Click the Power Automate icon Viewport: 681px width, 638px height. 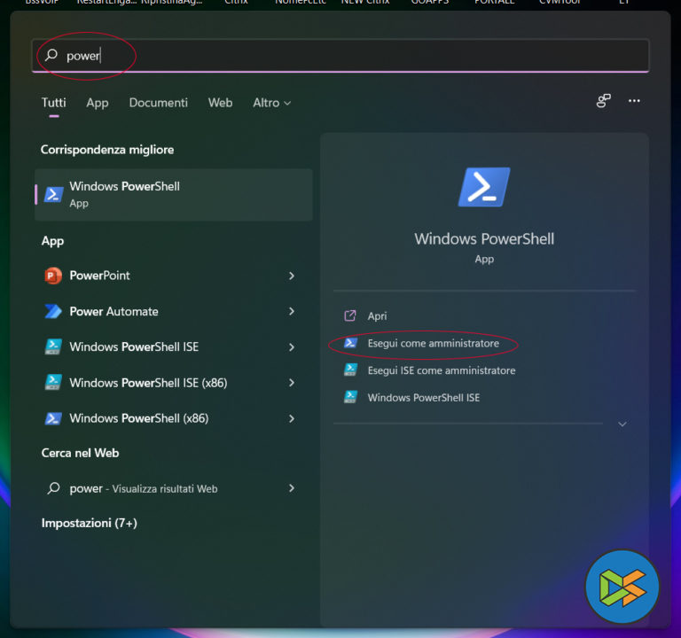(53, 311)
